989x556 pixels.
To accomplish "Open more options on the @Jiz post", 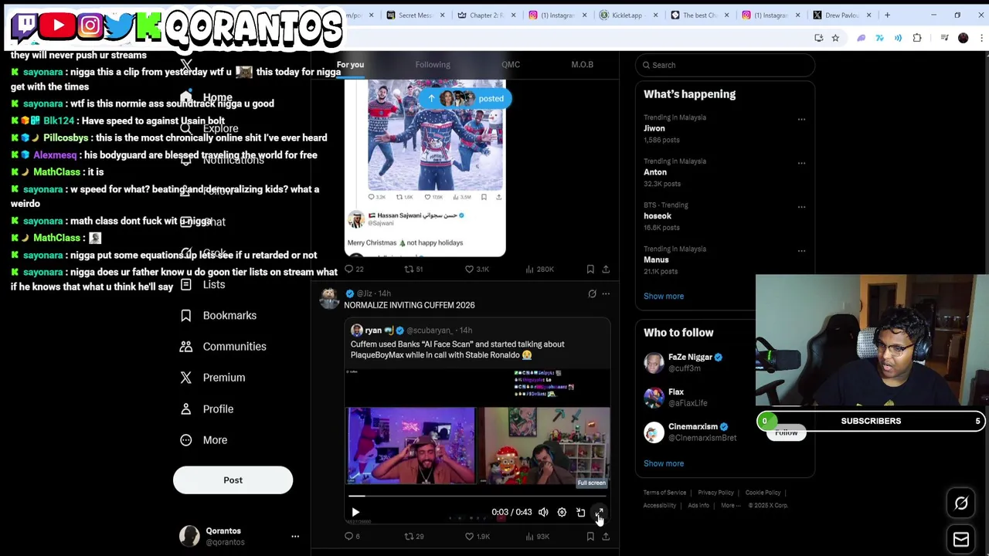I will [606, 293].
